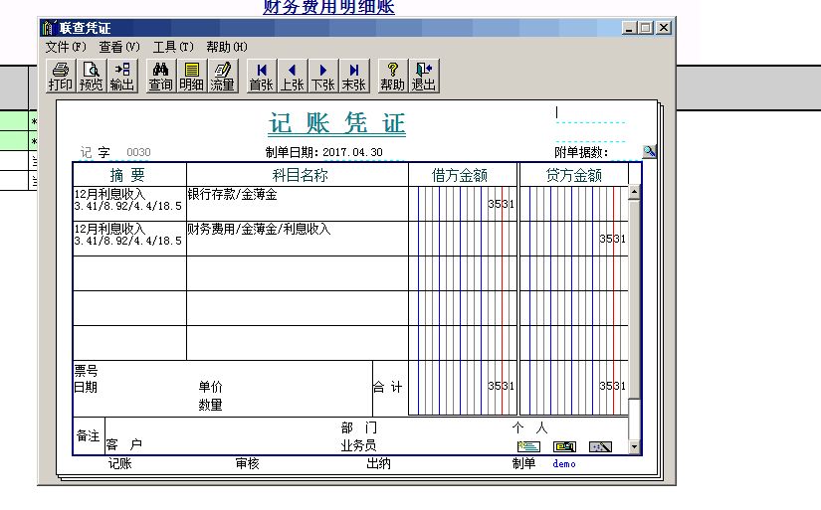Click the 备注 label cell
The image size is (821, 510).
89,435
